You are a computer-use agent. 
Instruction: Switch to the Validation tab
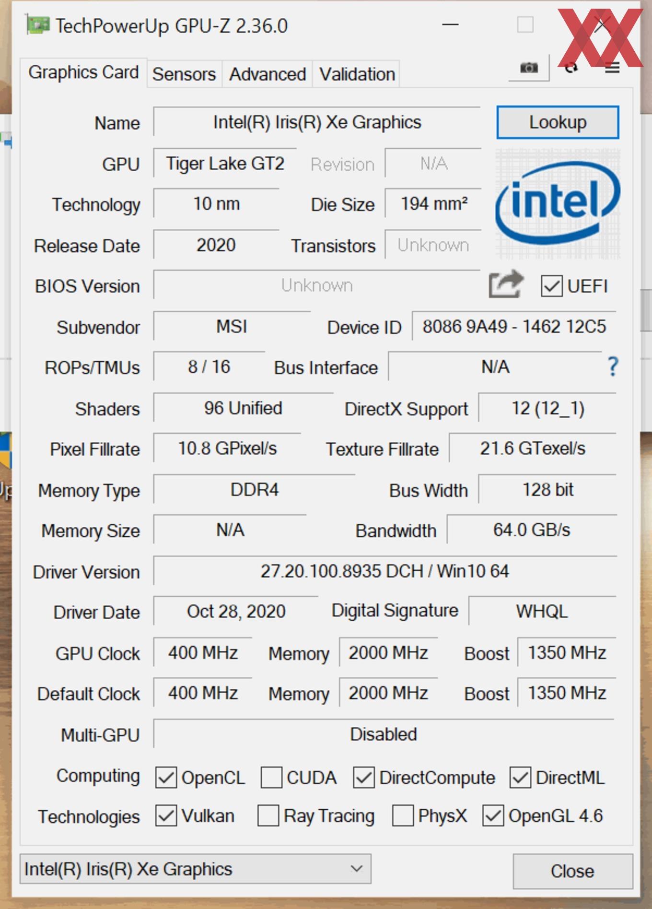[x=357, y=74]
